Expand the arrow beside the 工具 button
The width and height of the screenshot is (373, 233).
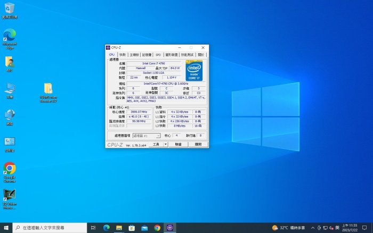(x=166, y=144)
